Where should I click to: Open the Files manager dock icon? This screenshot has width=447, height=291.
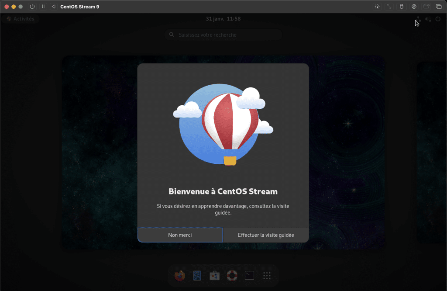(197, 276)
